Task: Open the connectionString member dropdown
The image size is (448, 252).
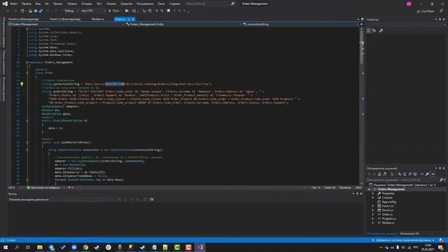Action: 300,24
